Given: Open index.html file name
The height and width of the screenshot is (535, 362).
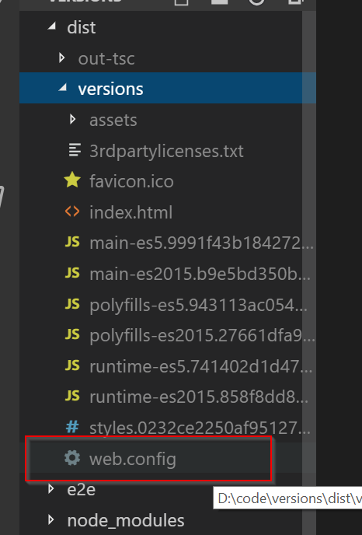Looking at the screenshot, I should [x=131, y=212].
